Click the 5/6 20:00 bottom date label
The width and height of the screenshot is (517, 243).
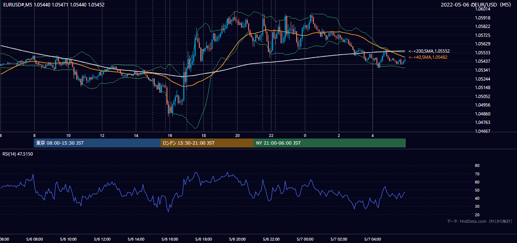(237, 239)
